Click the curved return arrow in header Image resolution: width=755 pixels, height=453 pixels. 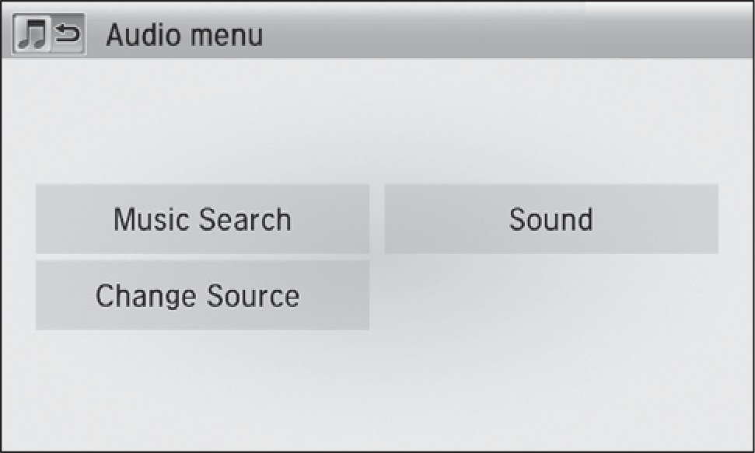tap(68, 37)
